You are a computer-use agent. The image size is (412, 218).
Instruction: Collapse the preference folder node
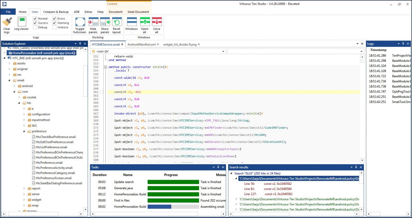(24, 131)
